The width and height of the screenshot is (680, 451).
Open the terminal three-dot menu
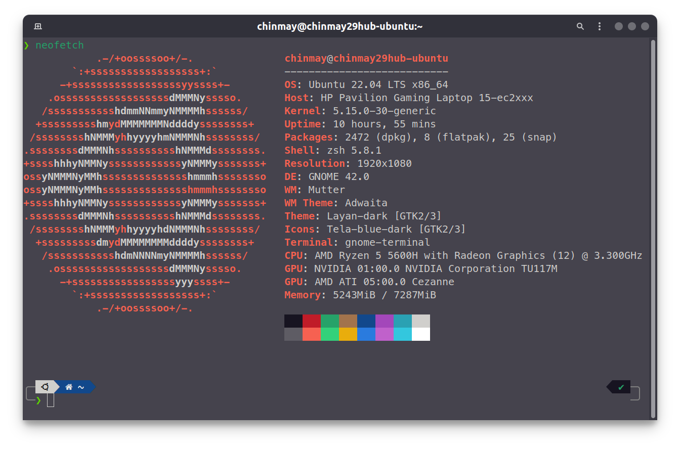click(599, 26)
